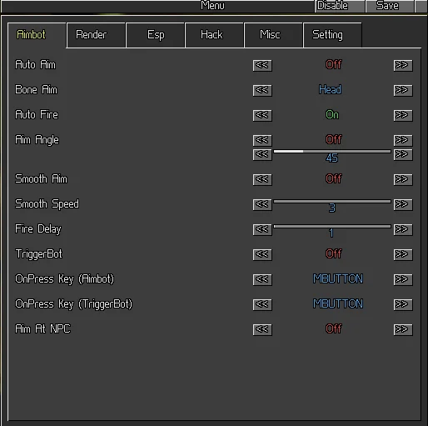Click the left arrow for Aim At NPC
This screenshot has height=426, width=428.
262,329
